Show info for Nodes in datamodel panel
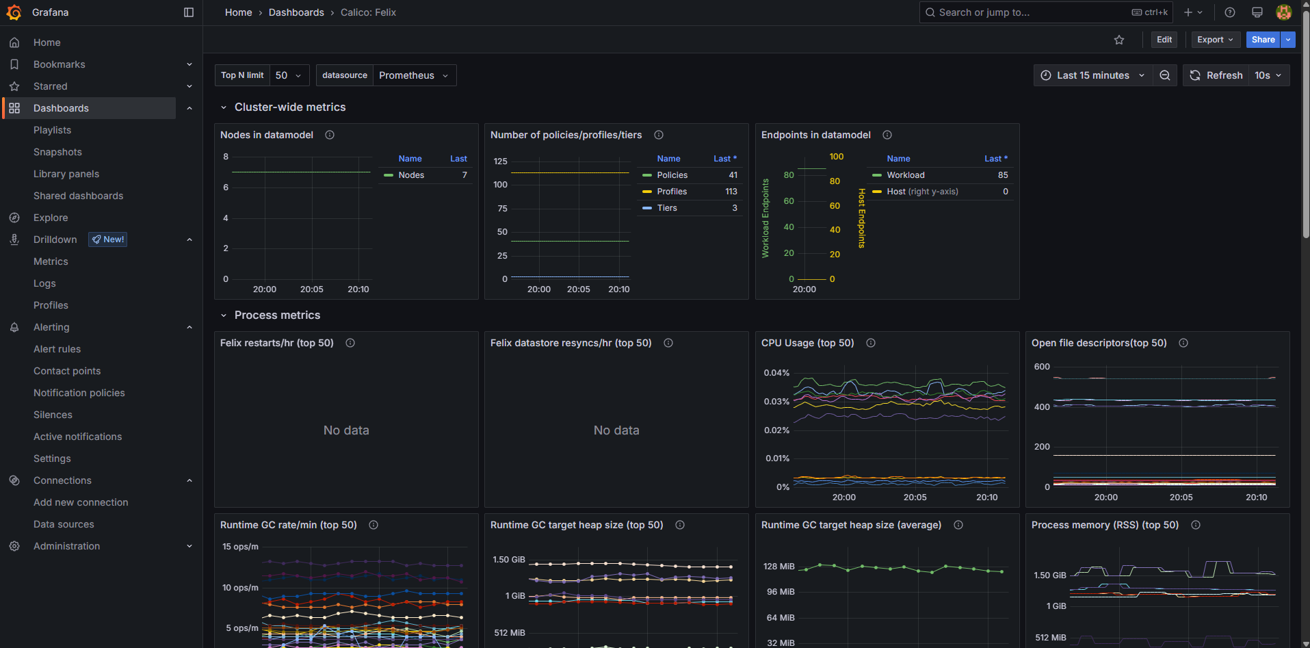 tap(330, 135)
